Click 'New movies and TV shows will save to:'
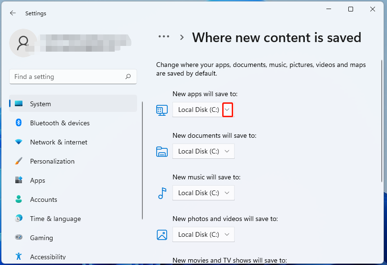 tap(229, 260)
